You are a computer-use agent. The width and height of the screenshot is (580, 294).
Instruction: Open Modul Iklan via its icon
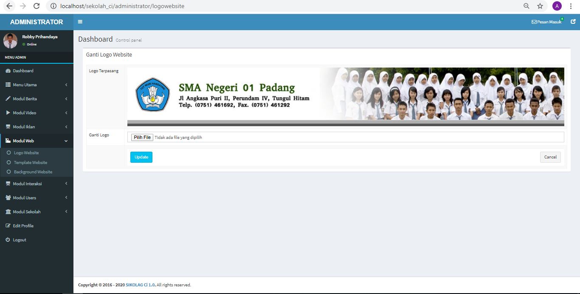pyautogui.click(x=8, y=127)
